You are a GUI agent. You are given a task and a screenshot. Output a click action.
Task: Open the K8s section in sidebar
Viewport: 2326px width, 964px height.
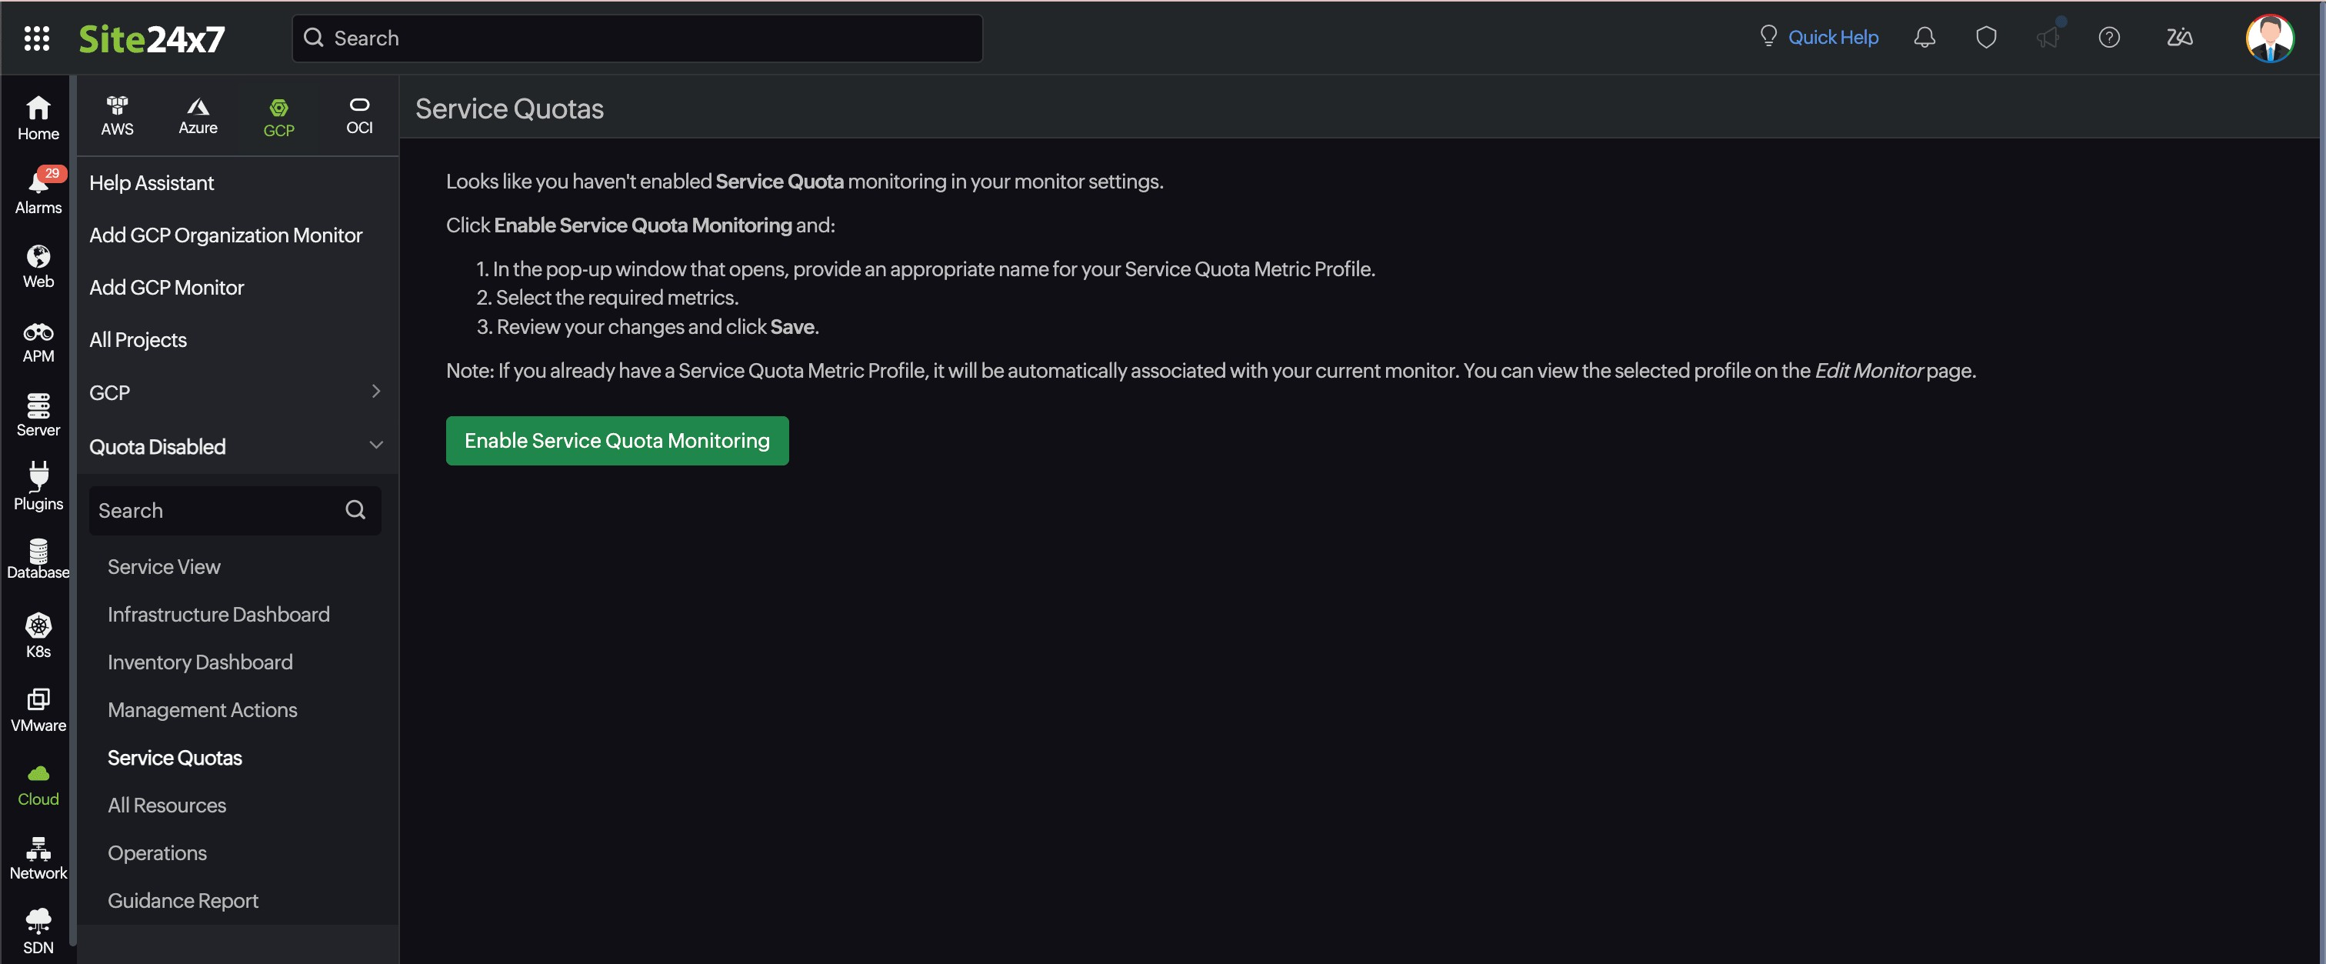38,635
